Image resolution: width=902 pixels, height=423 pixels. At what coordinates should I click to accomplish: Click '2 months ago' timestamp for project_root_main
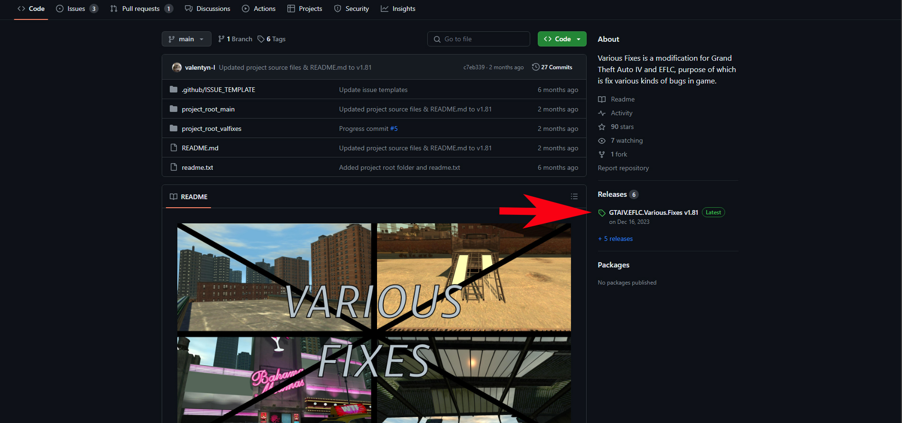coord(558,109)
